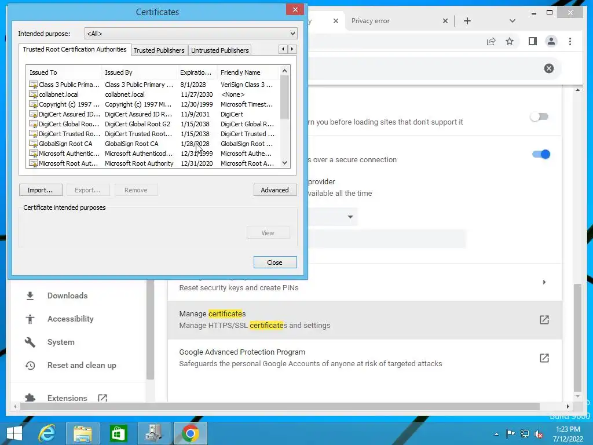Launch the Windows Store taskbar icon
The height and width of the screenshot is (445, 593).
click(118, 433)
